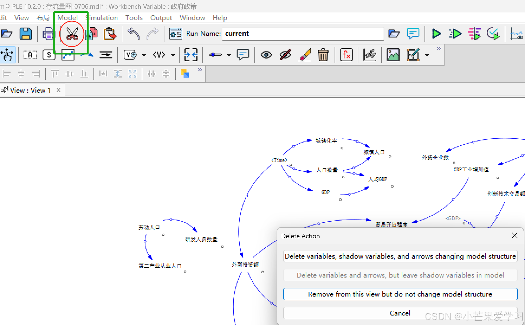
Task: Click Remove from this view button
Action: click(400, 294)
